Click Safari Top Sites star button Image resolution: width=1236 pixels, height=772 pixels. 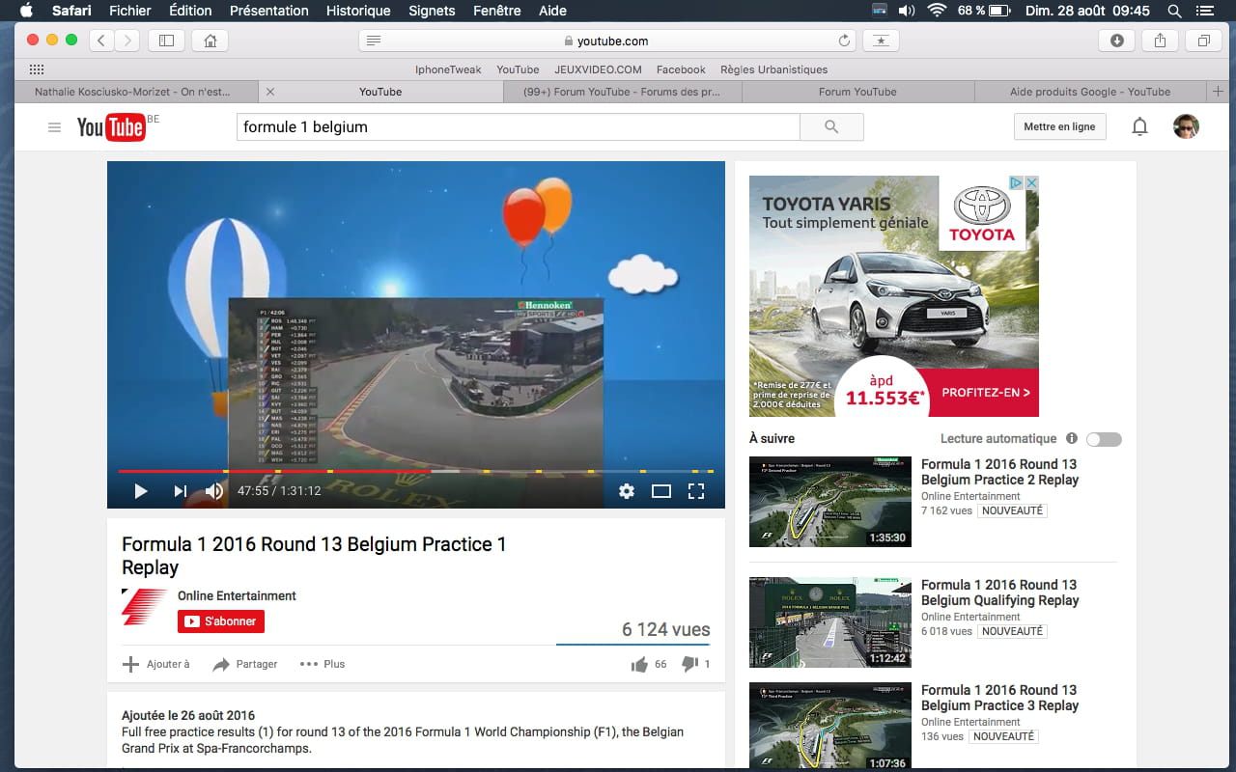coord(881,41)
